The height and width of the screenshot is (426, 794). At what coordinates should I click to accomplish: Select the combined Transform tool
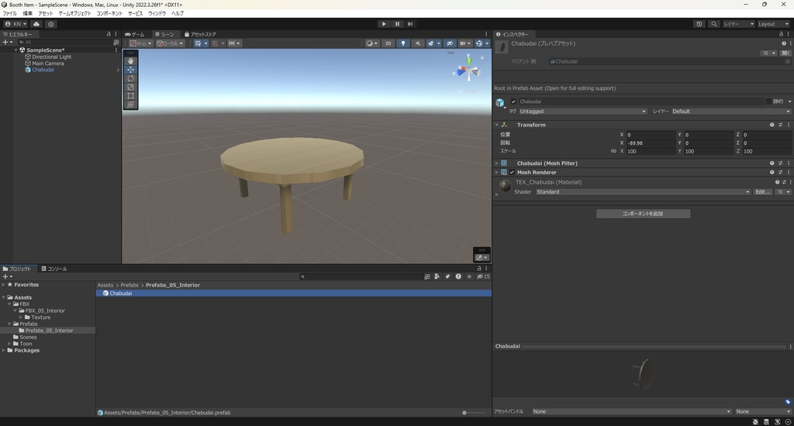pos(130,105)
